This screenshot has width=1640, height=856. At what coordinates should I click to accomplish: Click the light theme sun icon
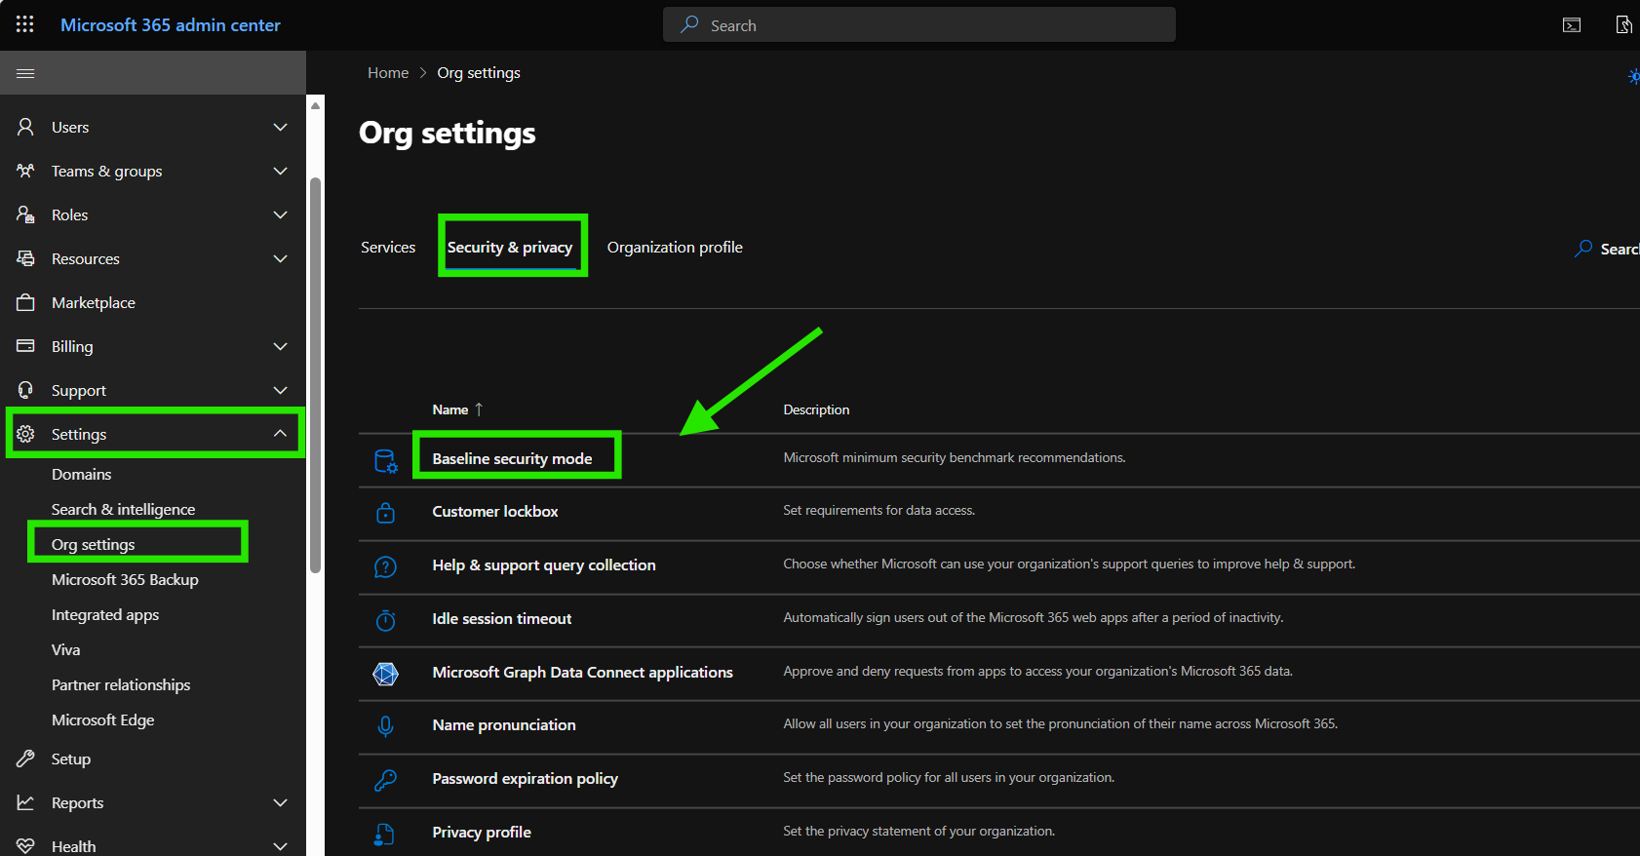click(1633, 76)
